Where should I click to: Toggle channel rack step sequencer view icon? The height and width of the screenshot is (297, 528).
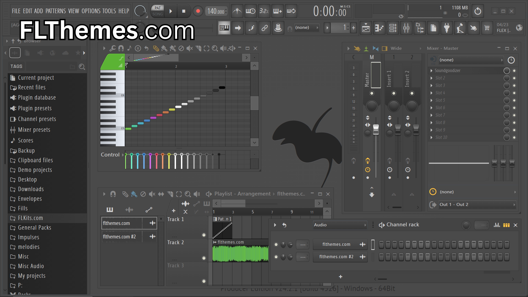pyautogui.click(x=506, y=225)
